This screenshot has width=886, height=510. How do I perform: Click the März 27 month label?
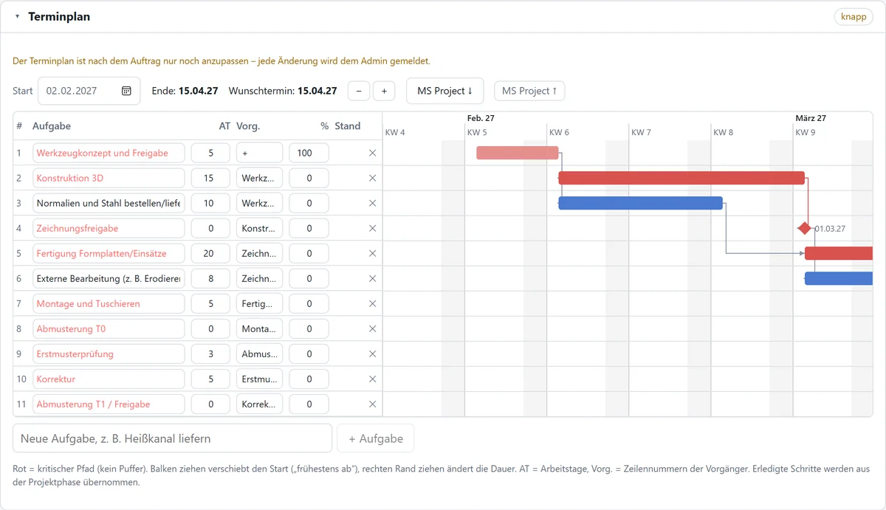[811, 118]
